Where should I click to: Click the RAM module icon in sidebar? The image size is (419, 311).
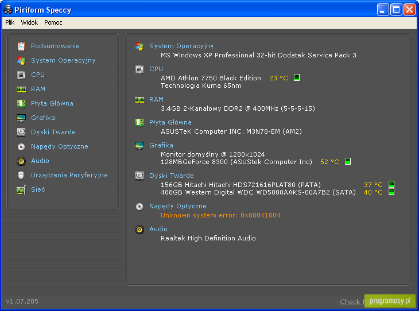(21, 90)
